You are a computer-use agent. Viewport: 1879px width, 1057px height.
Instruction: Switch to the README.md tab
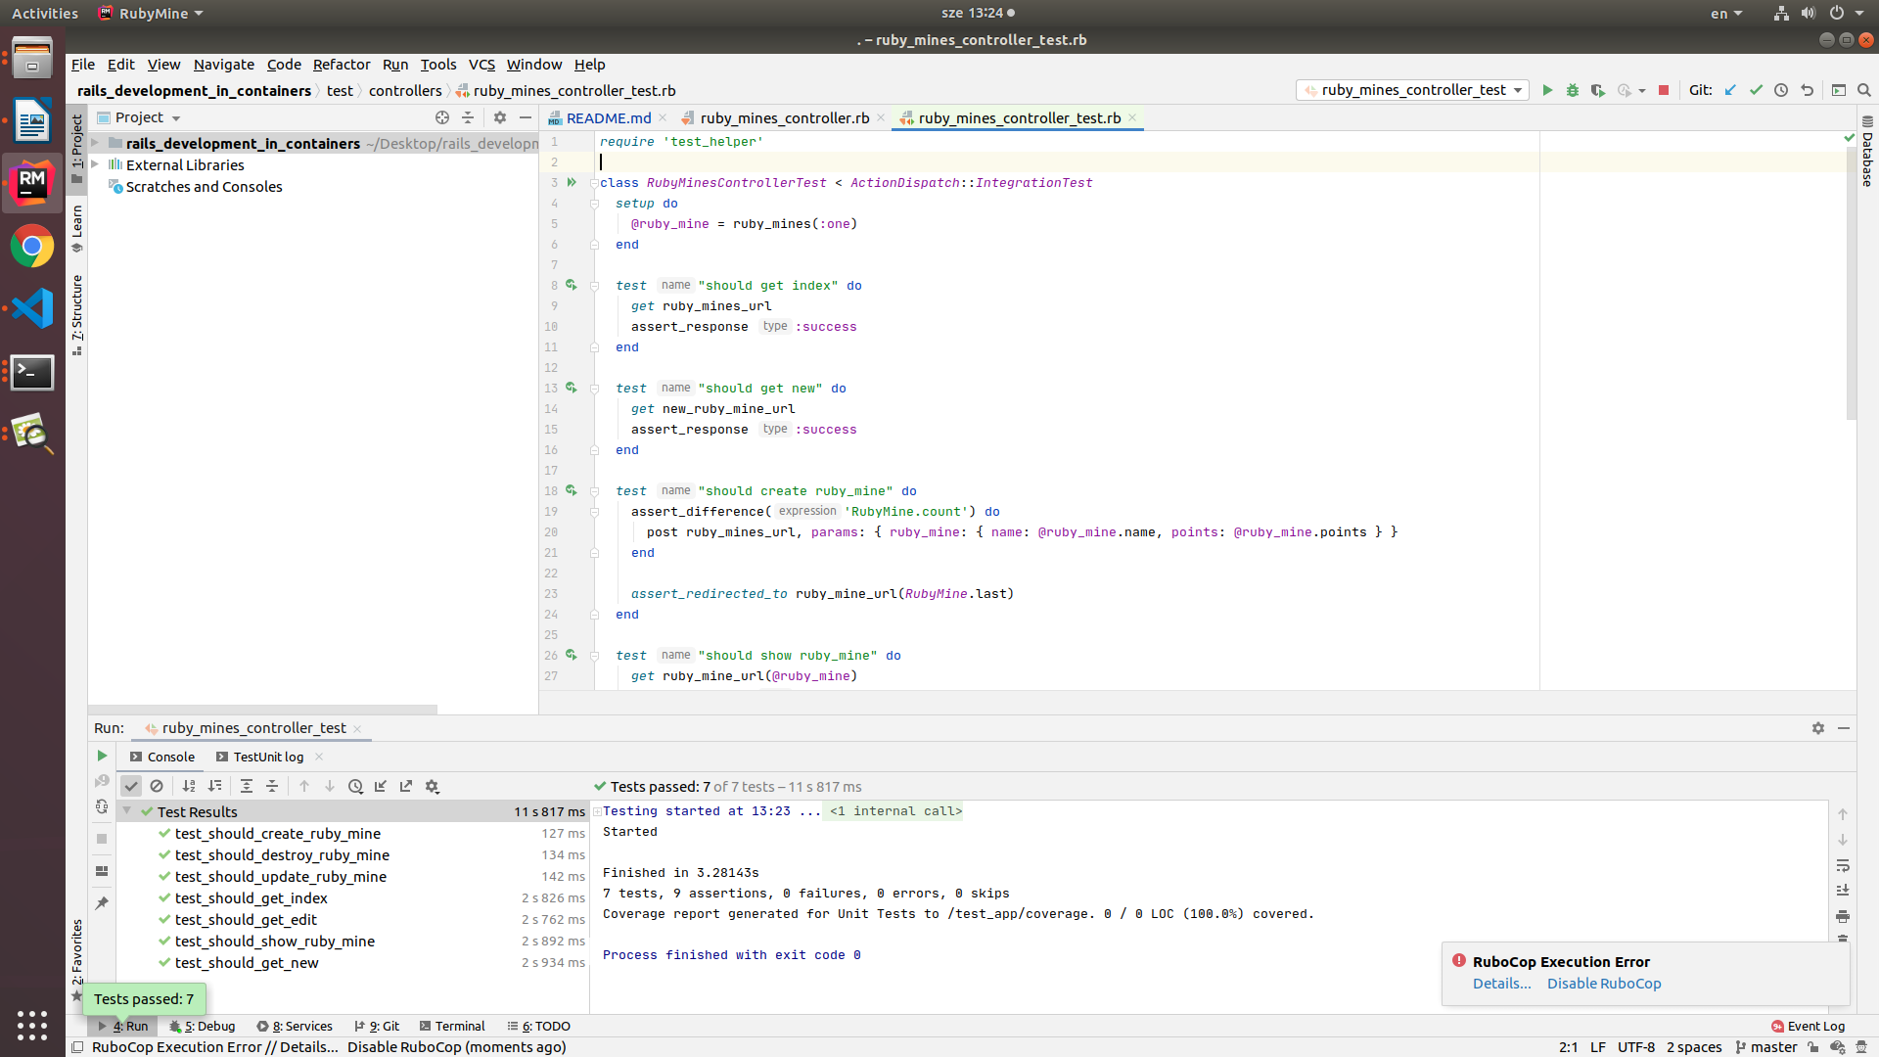point(608,117)
